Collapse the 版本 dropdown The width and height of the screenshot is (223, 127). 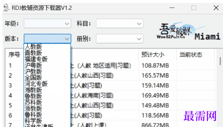point(47,39)
